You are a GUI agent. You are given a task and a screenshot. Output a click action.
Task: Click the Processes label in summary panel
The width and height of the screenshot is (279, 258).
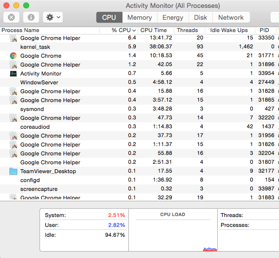click(x=235, y=225)
